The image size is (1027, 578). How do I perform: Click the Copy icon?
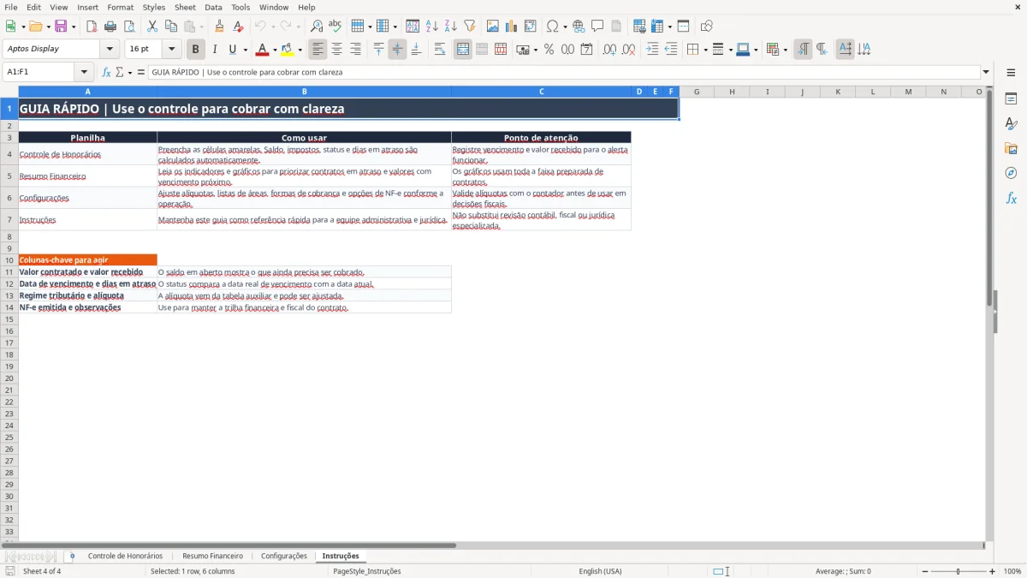171,27
